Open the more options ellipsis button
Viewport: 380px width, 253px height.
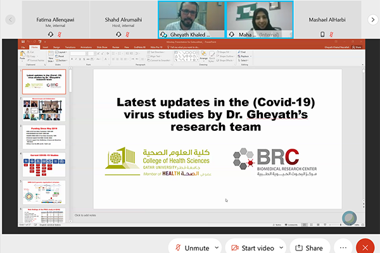[x=344, y=247]
